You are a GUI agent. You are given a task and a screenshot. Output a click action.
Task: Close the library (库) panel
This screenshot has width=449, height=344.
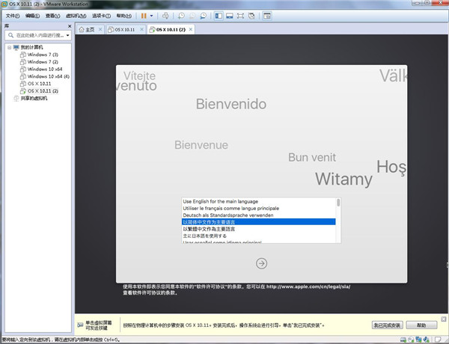pos(70,26)
